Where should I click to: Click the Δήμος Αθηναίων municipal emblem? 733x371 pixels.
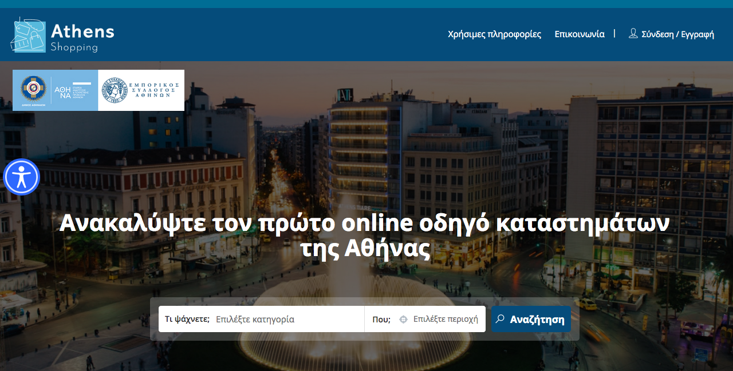(x=33, y=90)
